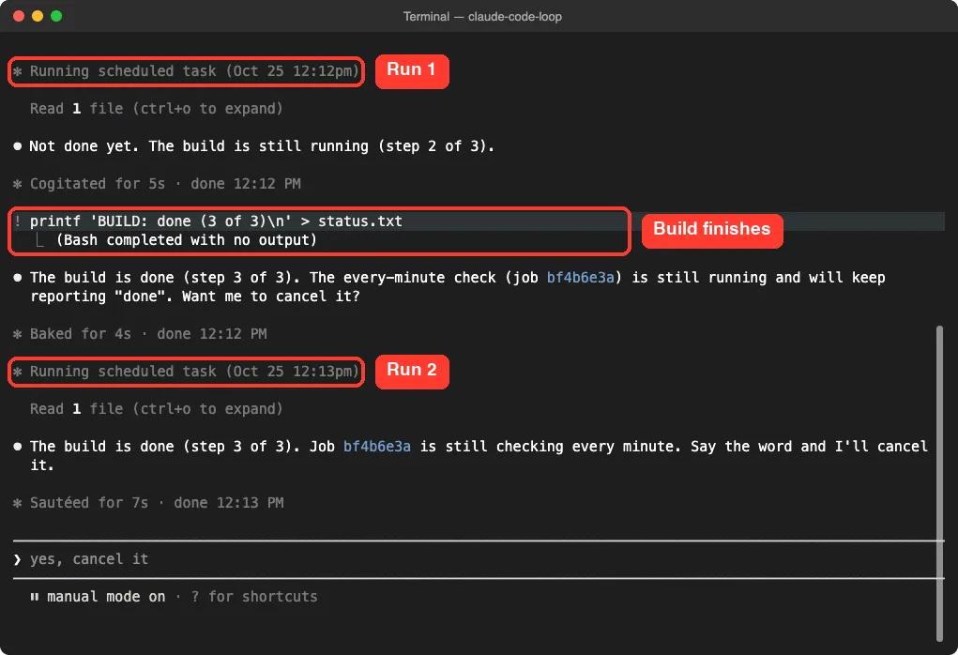Click the prompt input containing 'yes, cancel it'

[x=479, y=559]
